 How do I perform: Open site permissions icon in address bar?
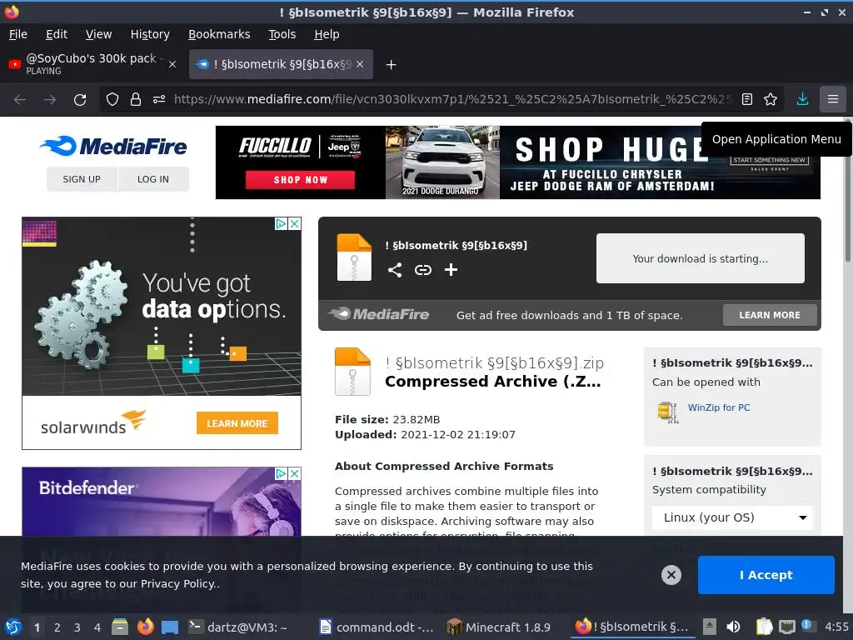click(x=159, y=100)
